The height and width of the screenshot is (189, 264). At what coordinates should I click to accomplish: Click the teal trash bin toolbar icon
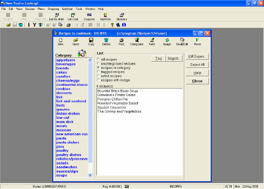[21, 25]
